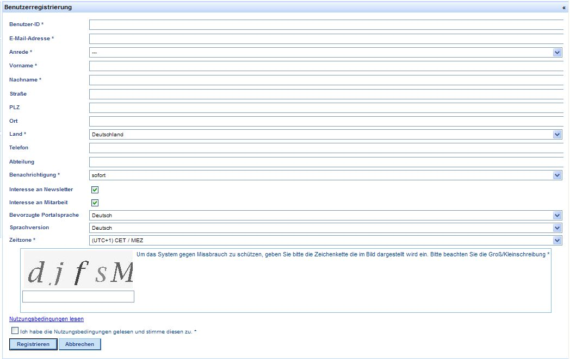Click the Nachname input field
The image size is (570, 359).
tap(325, 80)
